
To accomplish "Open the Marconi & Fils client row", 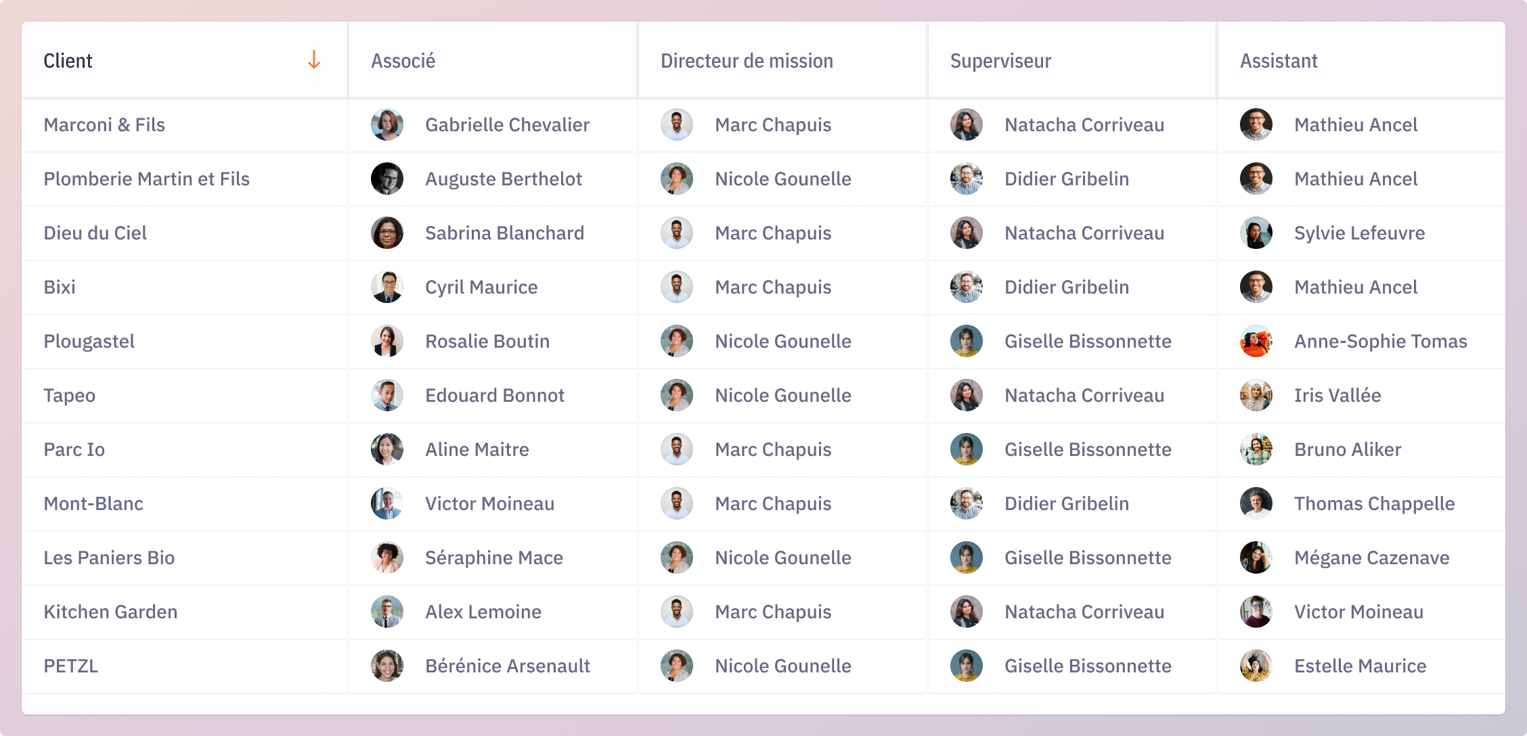I will point(763,124).
